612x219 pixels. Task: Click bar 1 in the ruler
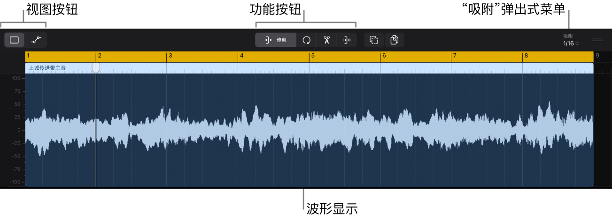tap(28, 56)
